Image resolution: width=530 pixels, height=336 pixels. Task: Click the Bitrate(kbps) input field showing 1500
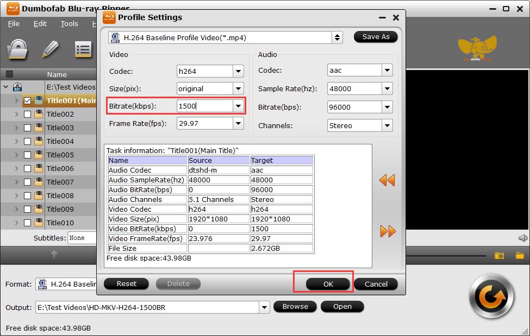click(x=205, y=106)
